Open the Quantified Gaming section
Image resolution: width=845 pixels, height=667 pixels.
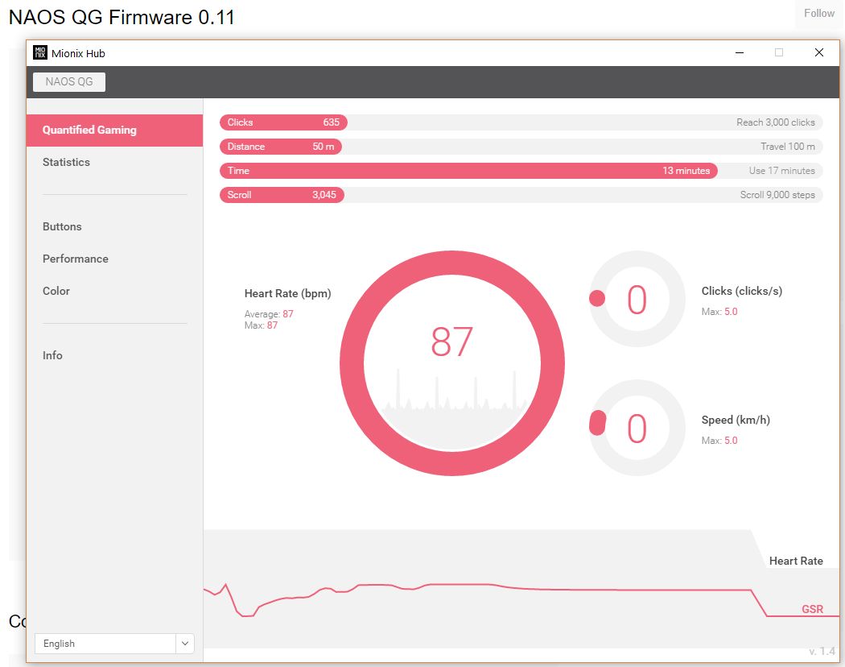tap(115, 130)
